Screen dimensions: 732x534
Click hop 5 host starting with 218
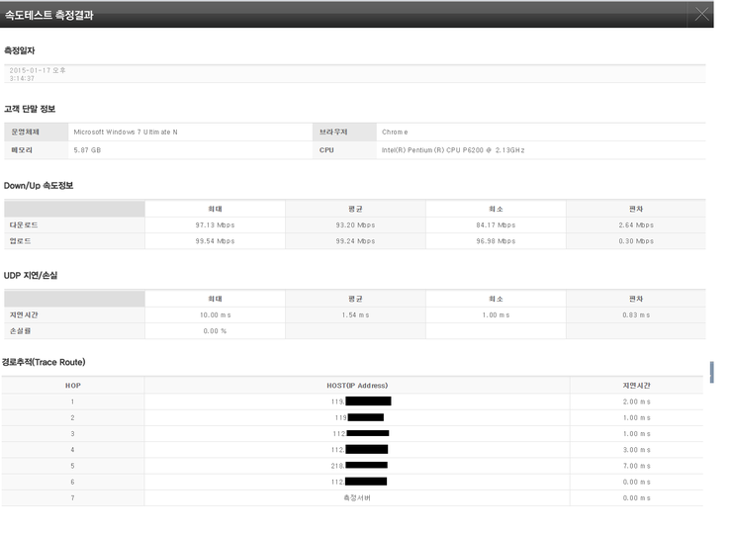coord(359,466)
